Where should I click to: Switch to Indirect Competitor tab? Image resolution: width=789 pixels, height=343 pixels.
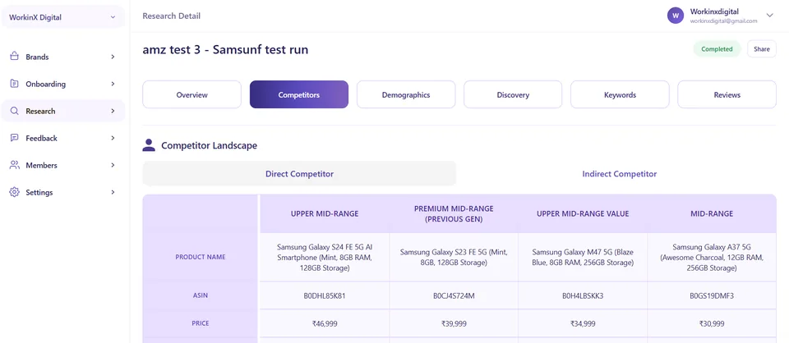pyautogui.click(x=620, y=174)
